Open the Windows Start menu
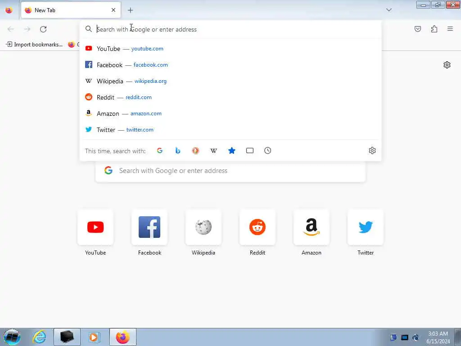The width and height of the screenshot is (461, 346). pyautogui.click(x=12, y=337)
